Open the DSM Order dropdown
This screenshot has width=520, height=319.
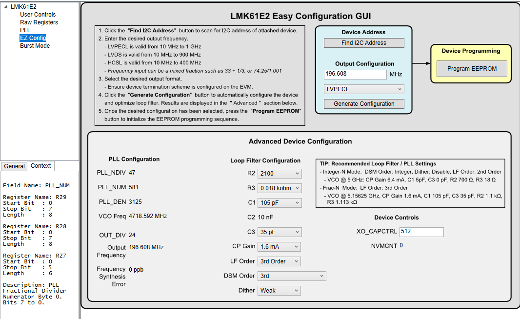click(292, 276)
